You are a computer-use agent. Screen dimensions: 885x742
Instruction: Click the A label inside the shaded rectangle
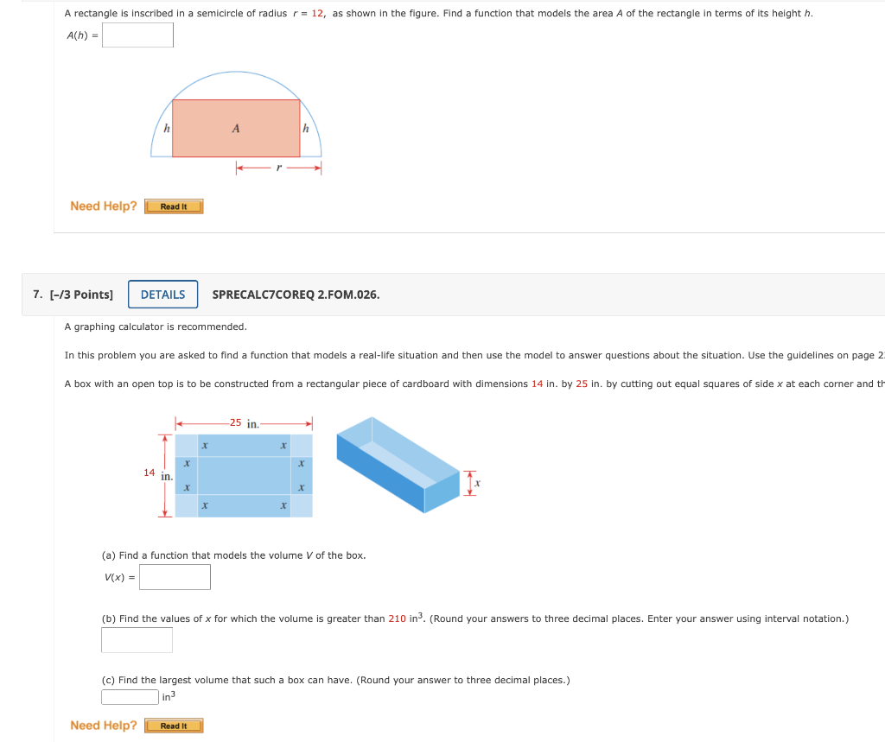tap(236, 128)
